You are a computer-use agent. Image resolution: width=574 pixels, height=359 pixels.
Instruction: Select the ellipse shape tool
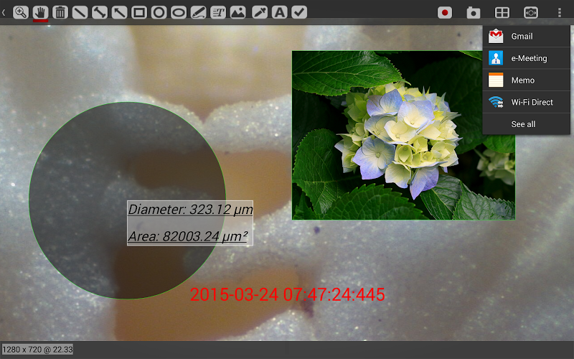pyautogui.click(x=179, y=12)
